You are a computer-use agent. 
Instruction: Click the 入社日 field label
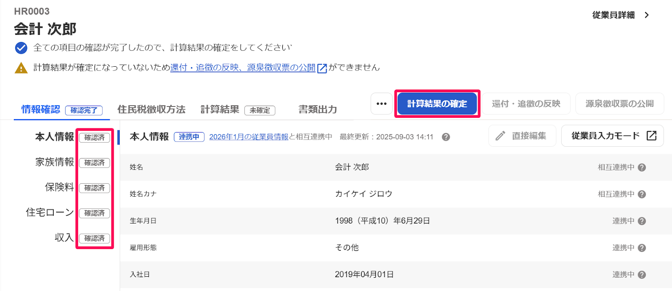140,274
